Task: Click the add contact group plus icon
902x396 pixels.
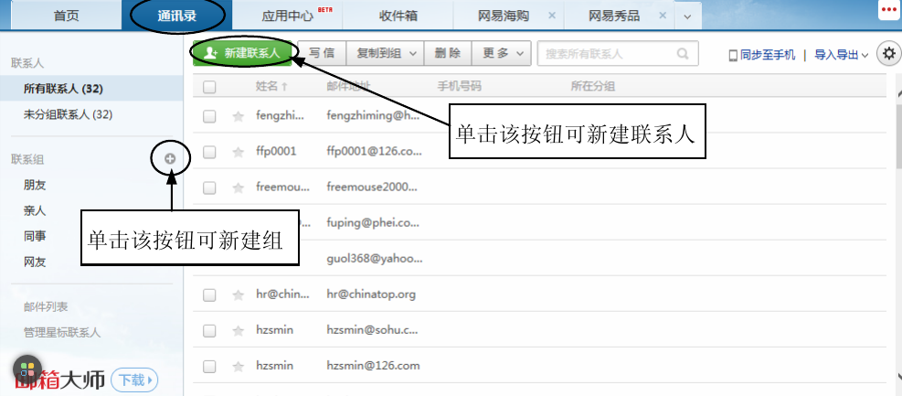Action: pyautogui.click(x=170, y=159)
